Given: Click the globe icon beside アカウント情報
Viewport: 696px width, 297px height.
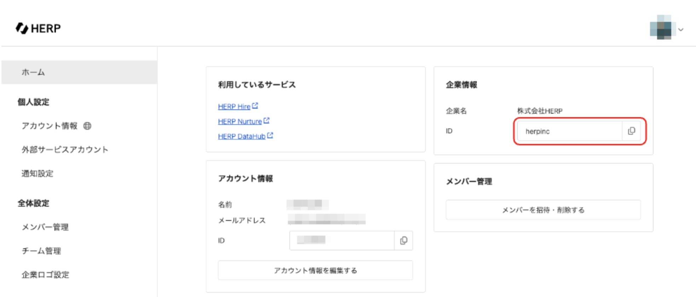Looking at the screenshot, I should [87, 126].
